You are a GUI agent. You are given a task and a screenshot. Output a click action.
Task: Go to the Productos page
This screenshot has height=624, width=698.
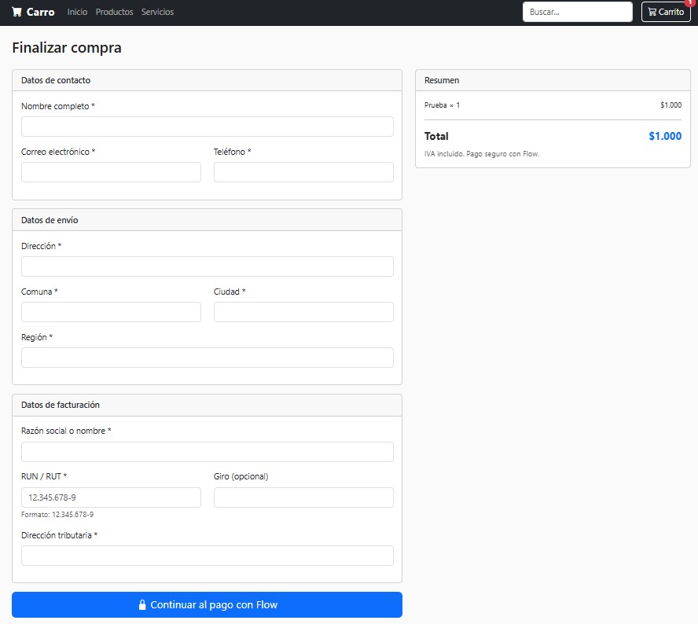[x=115, y=12]
